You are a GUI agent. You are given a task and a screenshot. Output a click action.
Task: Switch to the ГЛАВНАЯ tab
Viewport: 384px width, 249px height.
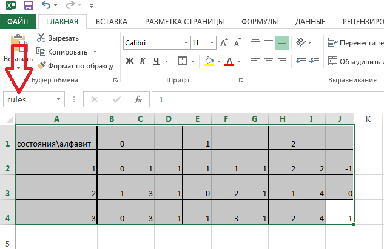coord(62,22)
